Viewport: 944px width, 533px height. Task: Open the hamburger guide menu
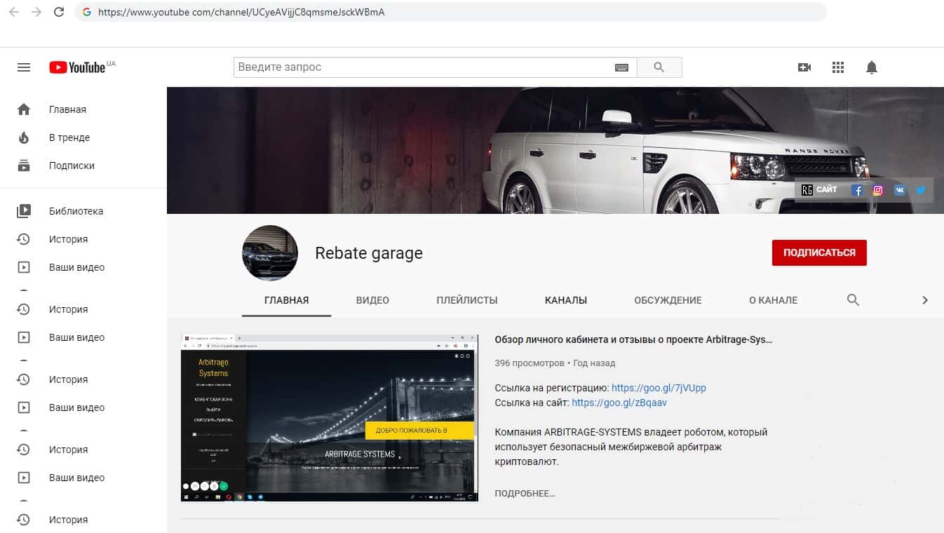pyautogui.click(x=24, y=67)
